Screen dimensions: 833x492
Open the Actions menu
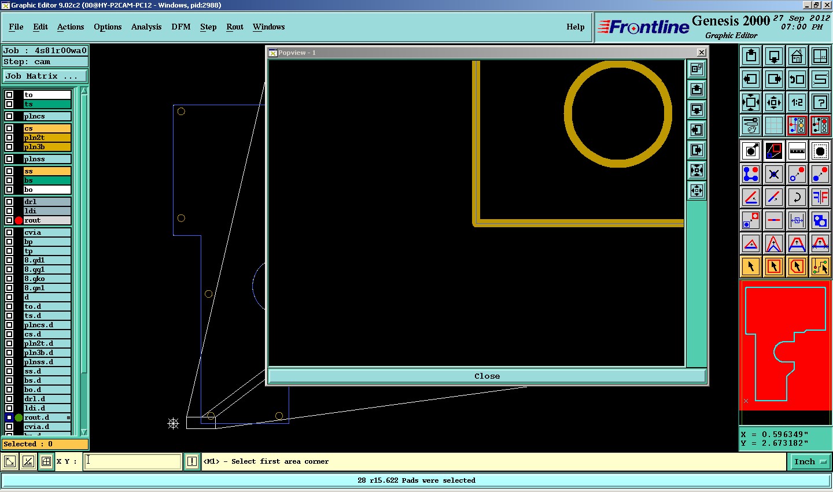(71, 27)
